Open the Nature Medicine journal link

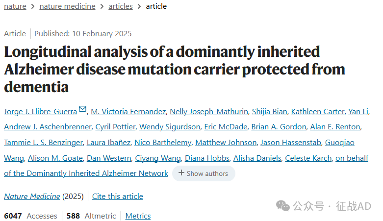[x=32, y=196]
